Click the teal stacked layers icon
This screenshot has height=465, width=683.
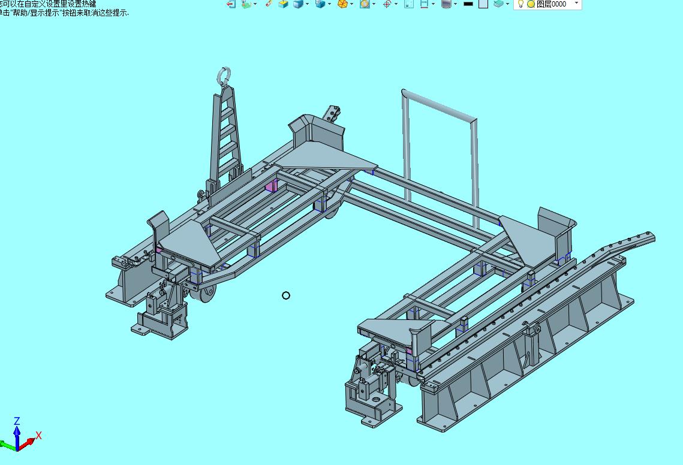499,4
